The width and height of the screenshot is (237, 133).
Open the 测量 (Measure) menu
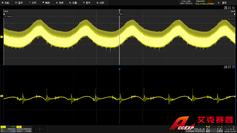[73, 3]
